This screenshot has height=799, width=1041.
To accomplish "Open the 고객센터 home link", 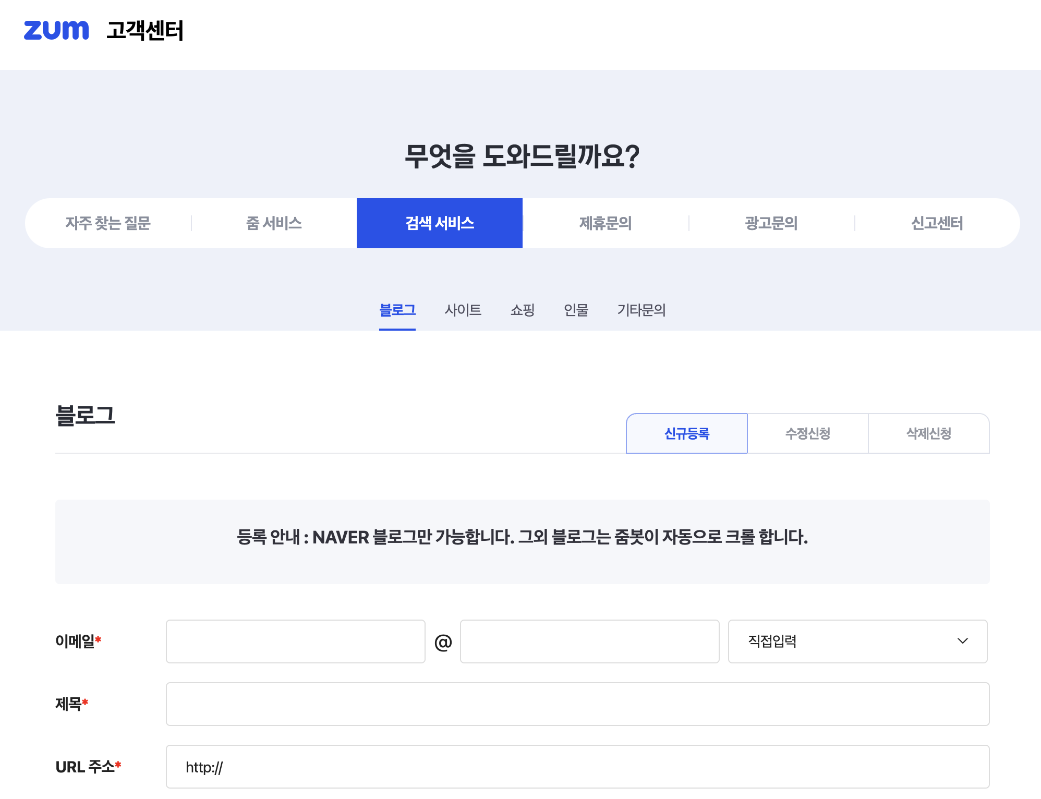I will 145,30.
